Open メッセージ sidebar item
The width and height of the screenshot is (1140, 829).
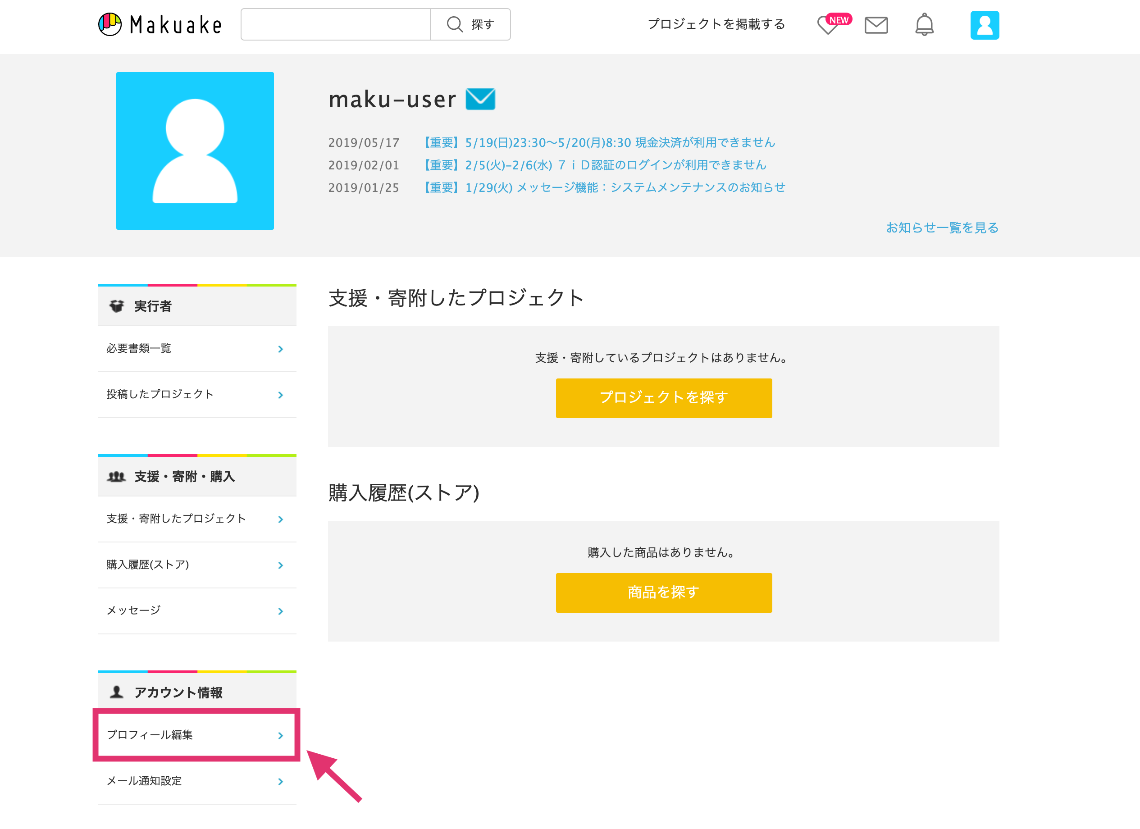pos(197,611)
